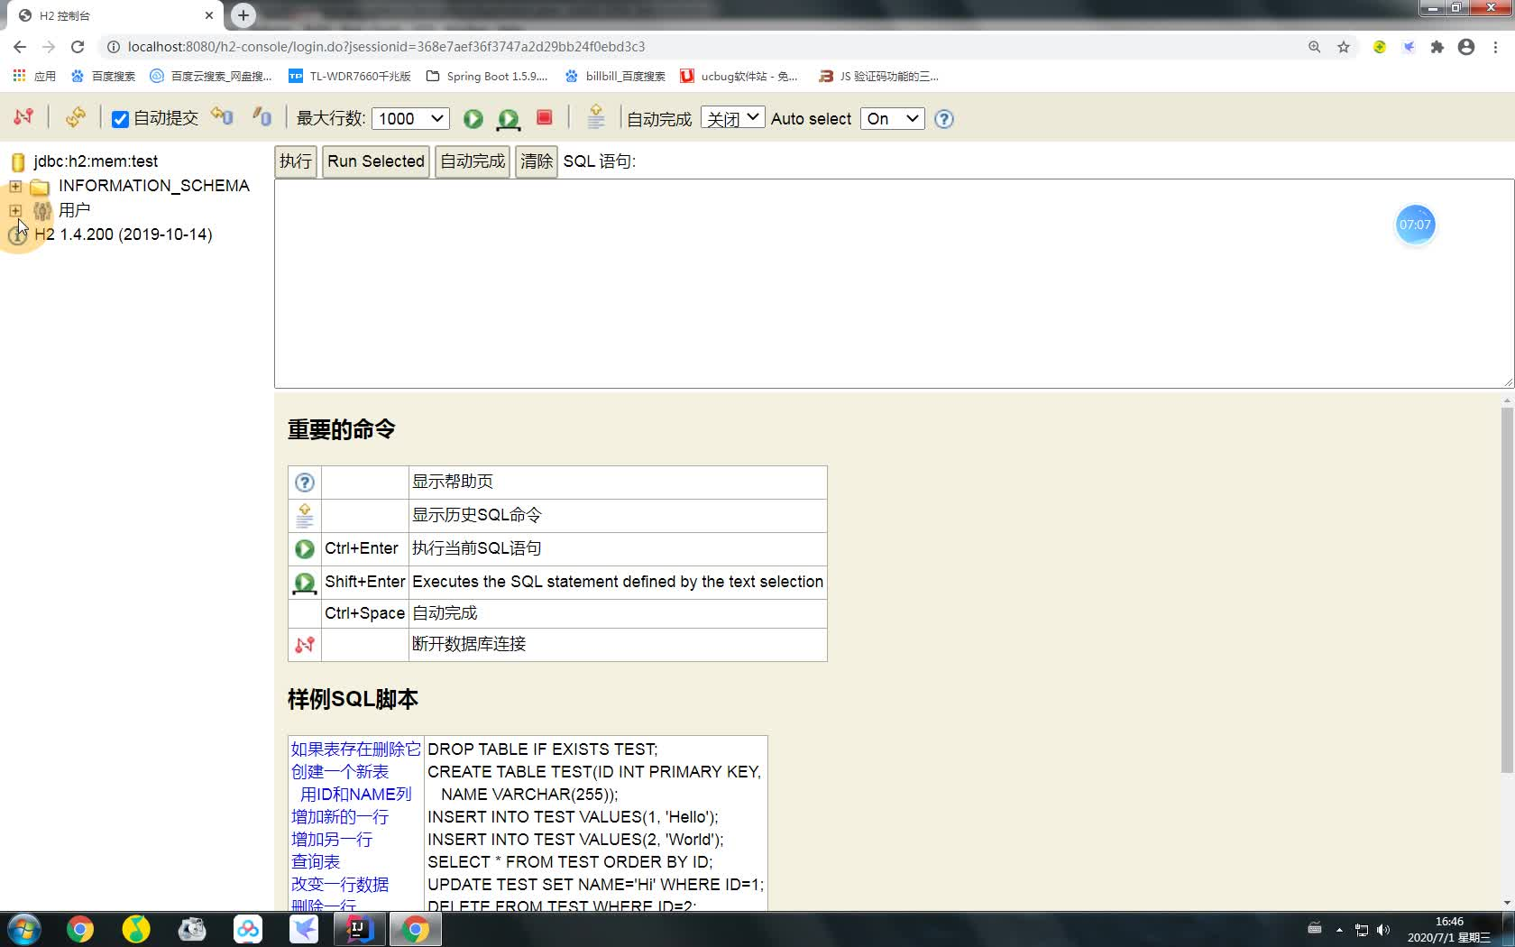Click the help question mark toolbar icon
Viewport: 1515px width, 947px height.
(x=943, y=118)
